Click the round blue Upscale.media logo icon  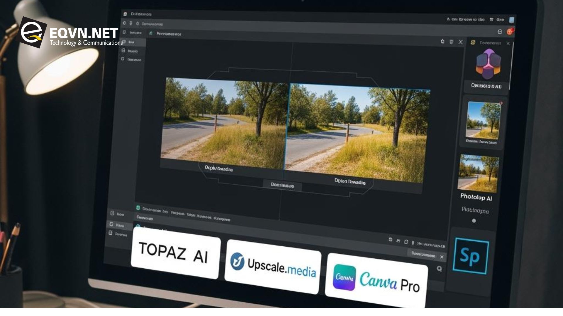click(x=237, y=261)
